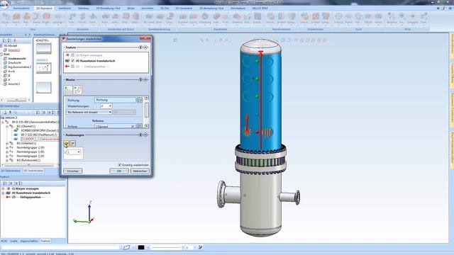The width and height of the screenshot is (454, 255).
Task: Expand the BG (Rohrbündel) tree node
Action: [x=7, y=160]
